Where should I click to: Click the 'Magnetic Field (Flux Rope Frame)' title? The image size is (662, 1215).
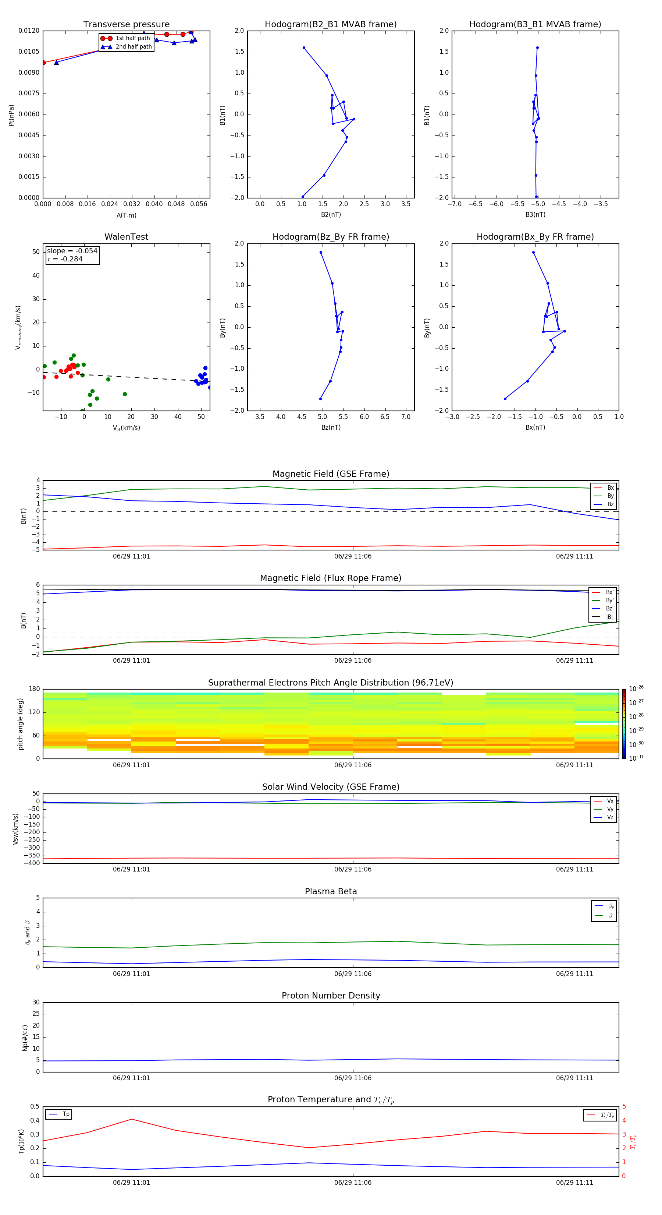coord(331,578)
